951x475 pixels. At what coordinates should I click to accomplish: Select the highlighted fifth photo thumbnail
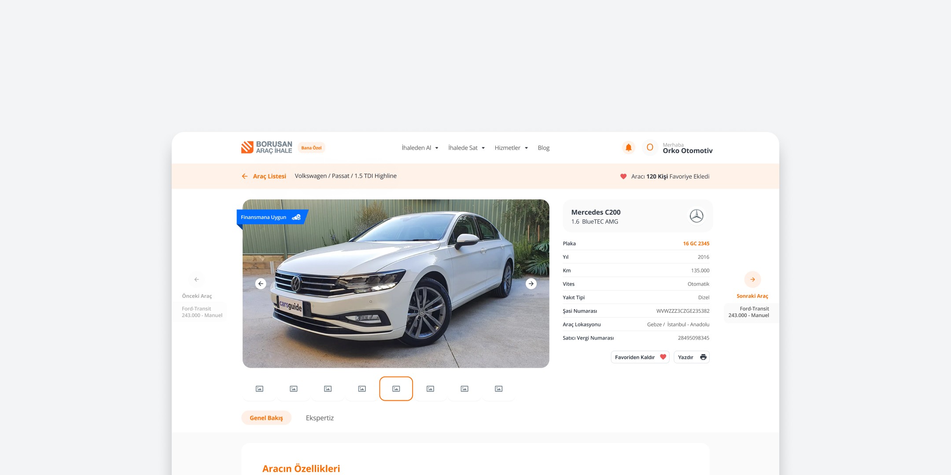tap(396, 389)
